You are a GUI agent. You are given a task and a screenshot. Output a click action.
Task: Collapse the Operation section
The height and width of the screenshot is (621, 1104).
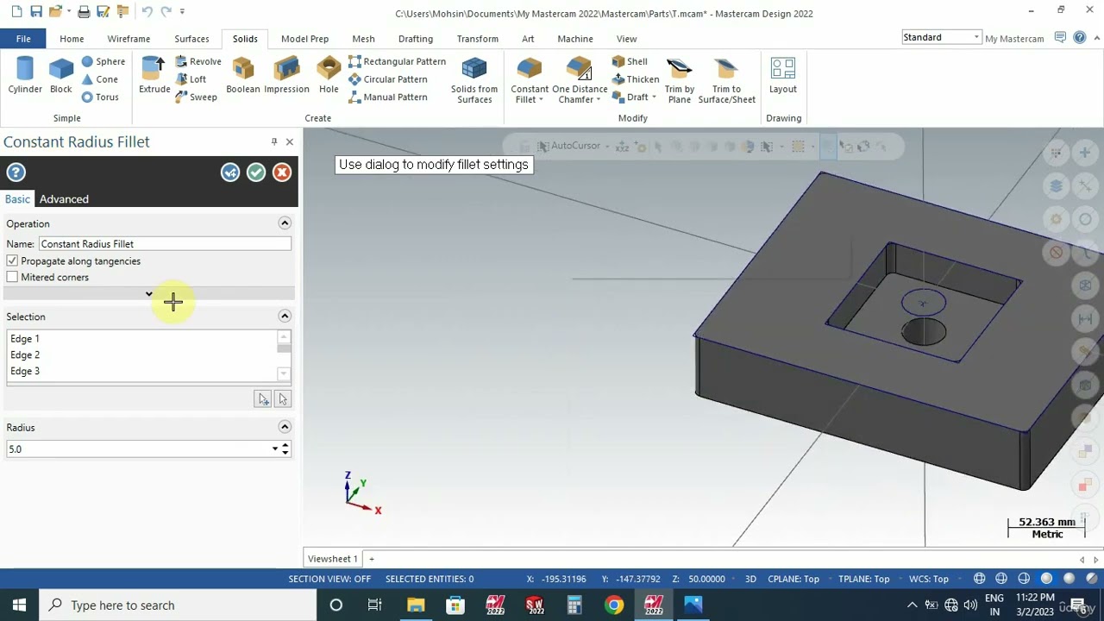point(285,223)
